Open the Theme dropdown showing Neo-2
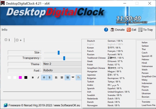156x109 pixels. [62, 64]
